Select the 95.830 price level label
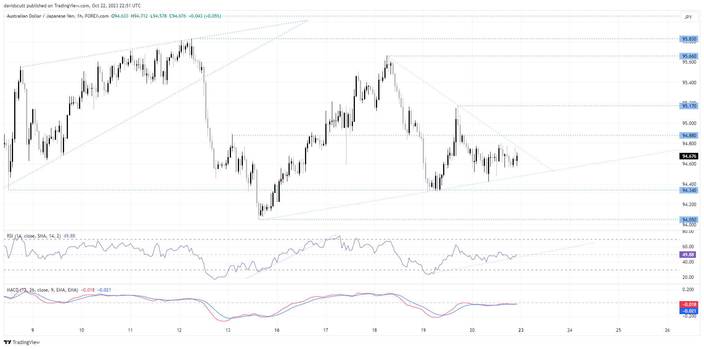Viewport: 704px width, 349px height. coord(689,39)
